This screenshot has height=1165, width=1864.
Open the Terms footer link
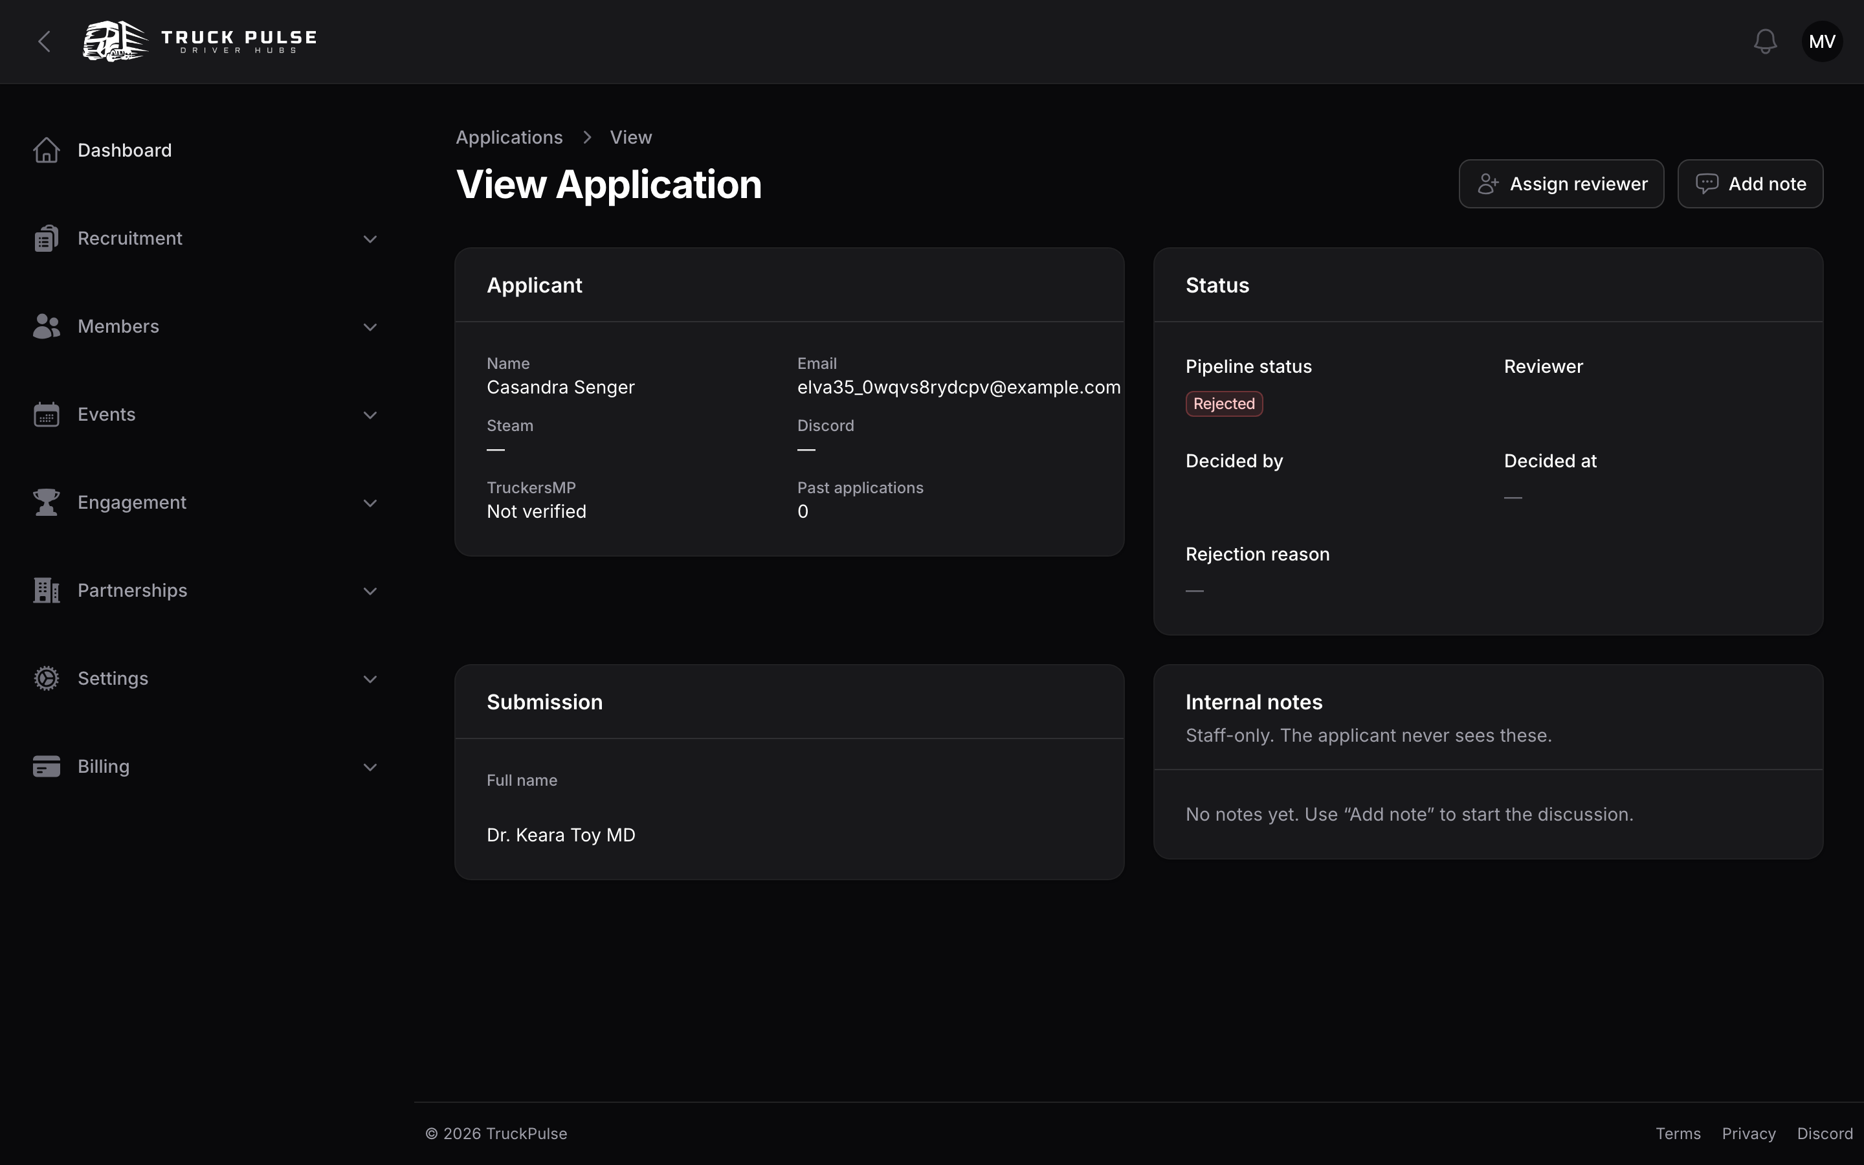click(x=1678, y=1133)
